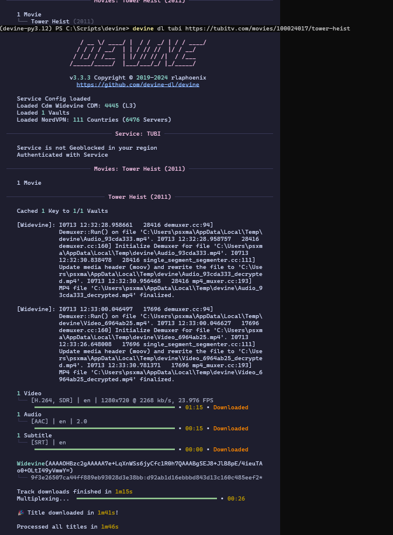Image resolution: width=393 pixels, height=535 pixels.
Task: Select '1 Audio' track heading
Action: [29, 415]
